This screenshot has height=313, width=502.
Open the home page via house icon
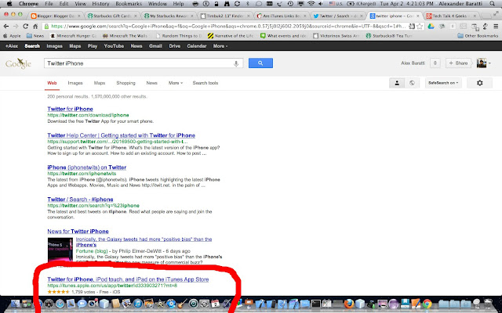35,26
